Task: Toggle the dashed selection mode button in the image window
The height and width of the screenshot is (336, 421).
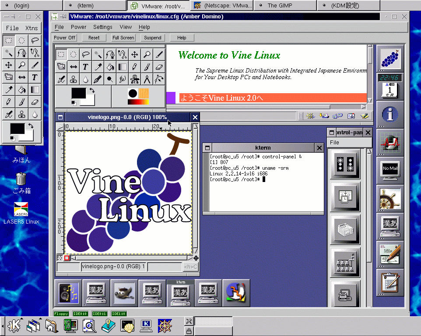Action: (60, 258)
